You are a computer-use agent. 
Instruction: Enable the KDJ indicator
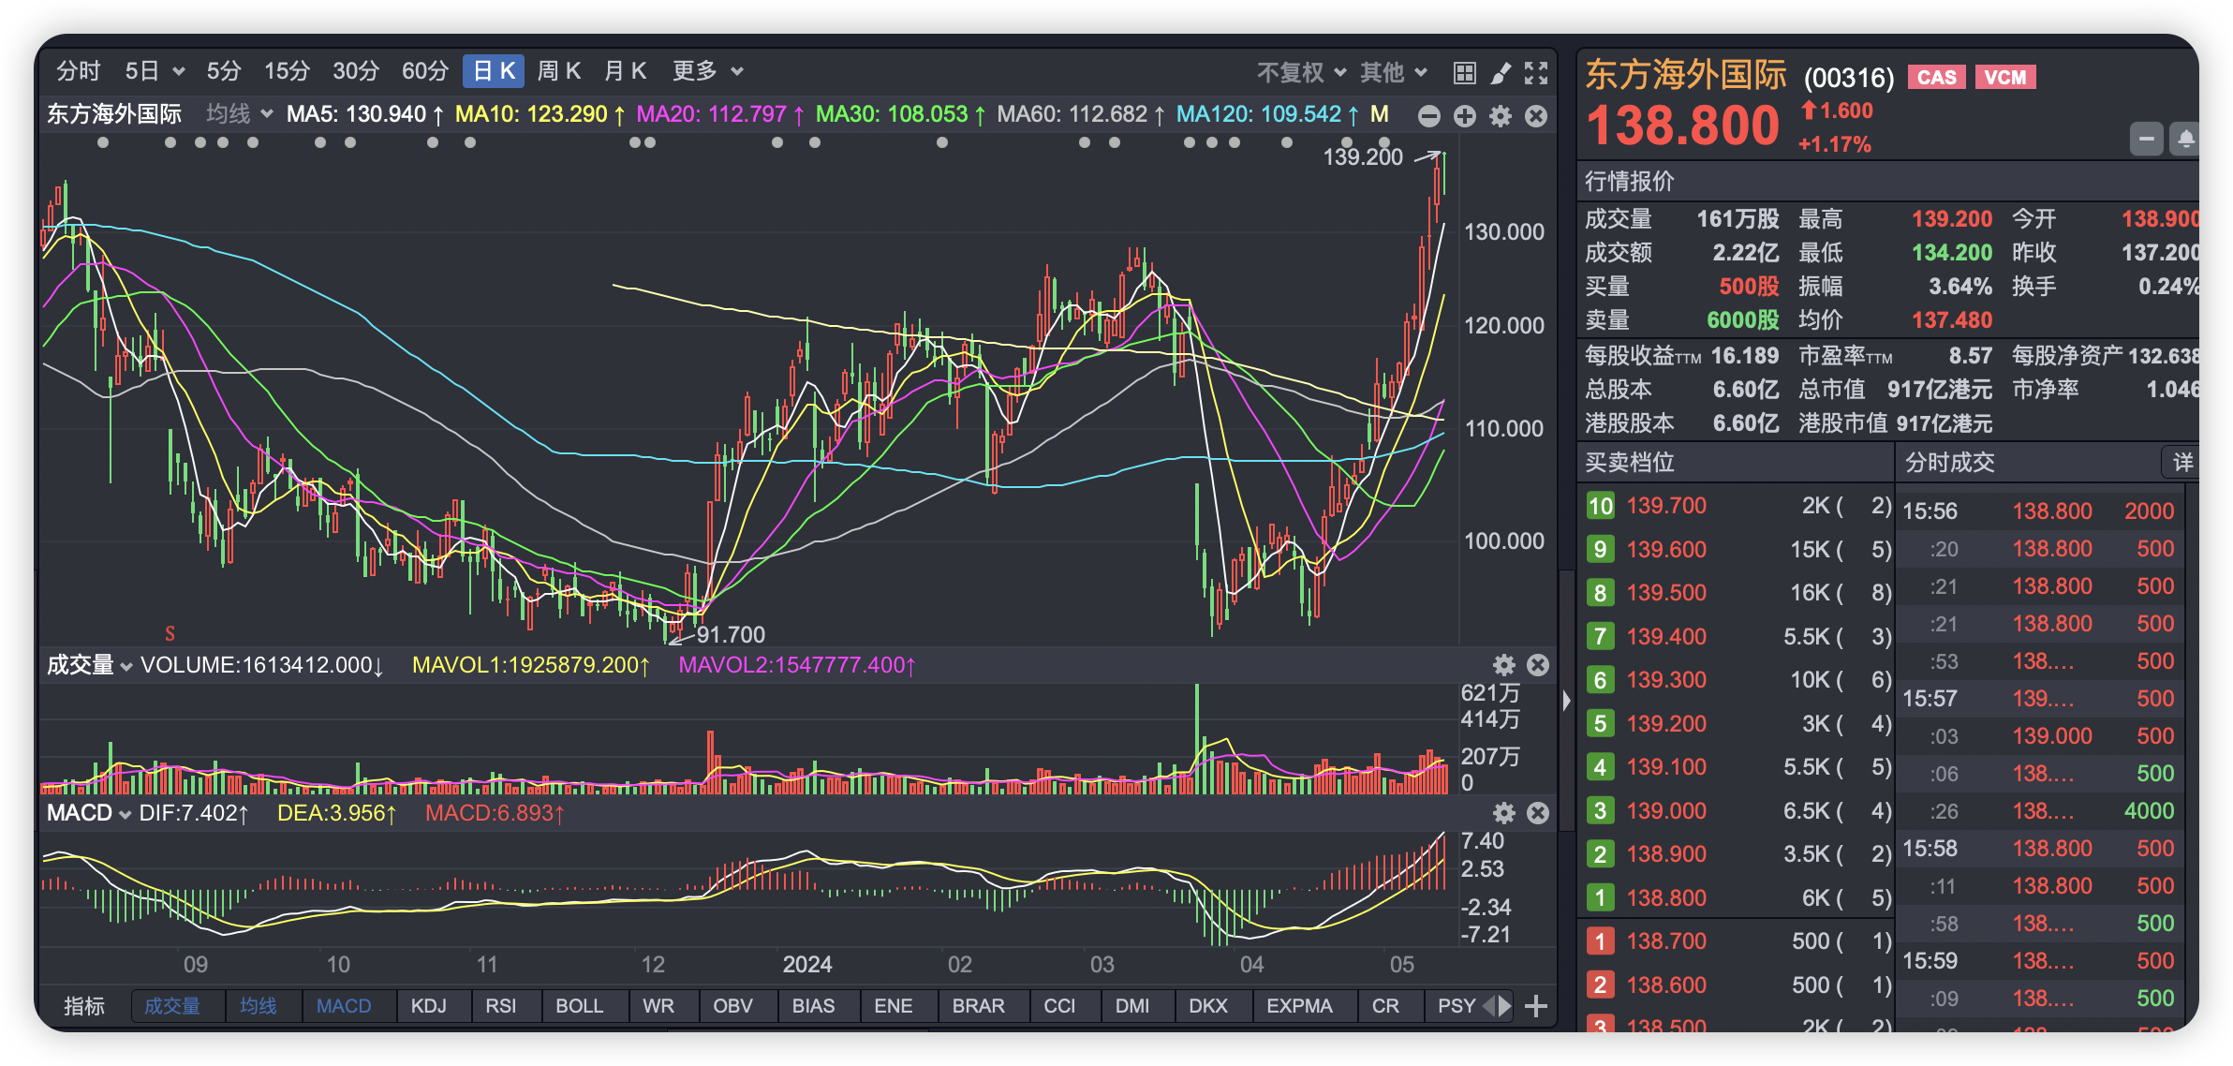click(429, 1006)
